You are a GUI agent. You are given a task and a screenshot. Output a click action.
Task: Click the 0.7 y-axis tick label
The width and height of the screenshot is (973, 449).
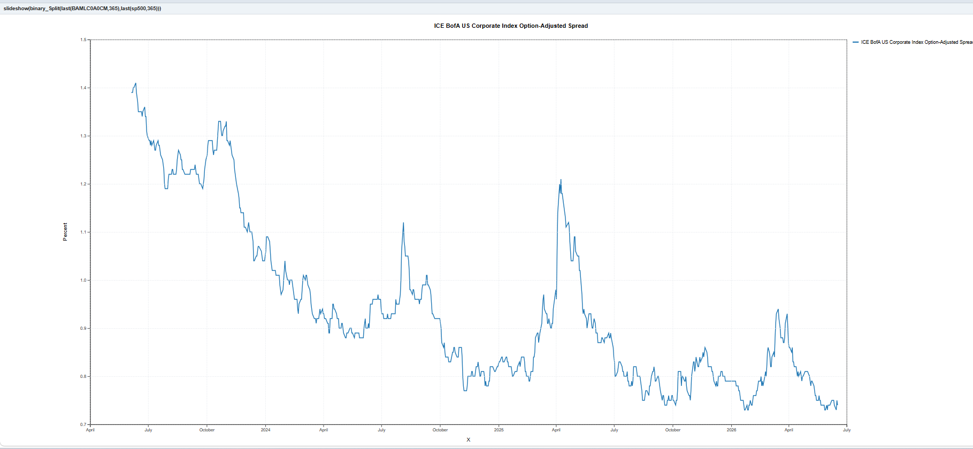coord(83,424)
